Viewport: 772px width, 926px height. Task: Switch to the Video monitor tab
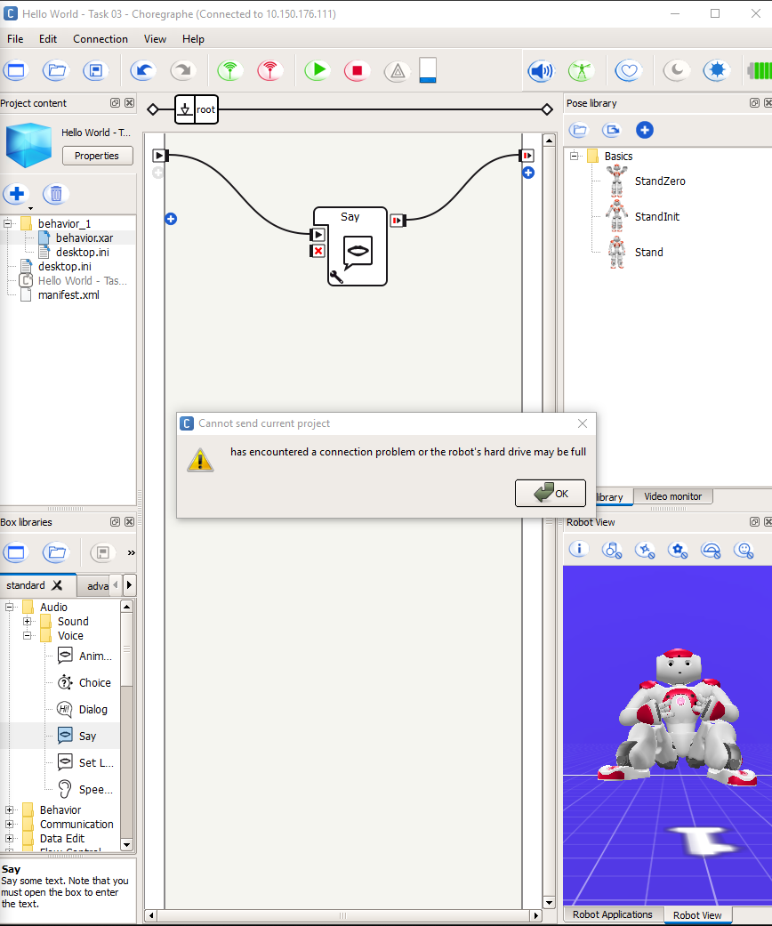(672, 496)
